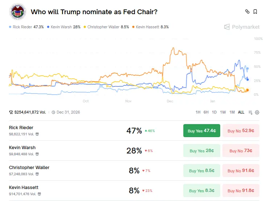Screen dimensions: 263x201
Task: Click the Rick Rieder legend color dot
Action: (x=10, y=27)
